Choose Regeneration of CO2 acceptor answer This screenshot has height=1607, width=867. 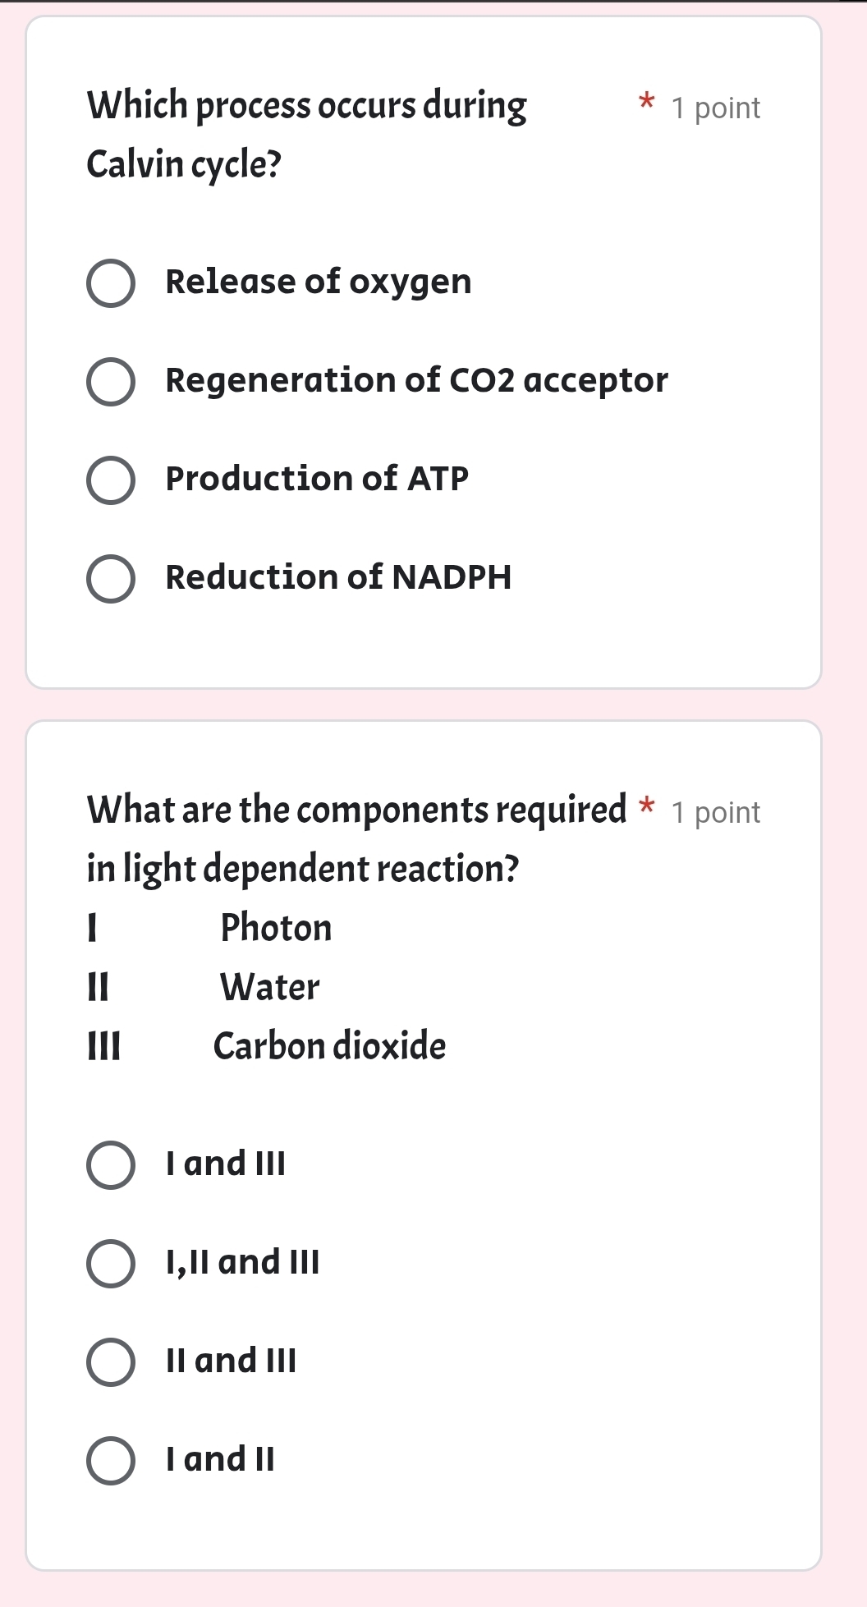point(112,382)
